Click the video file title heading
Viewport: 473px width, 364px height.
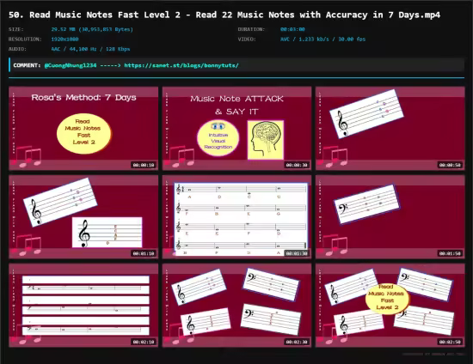tap(224, 15)
